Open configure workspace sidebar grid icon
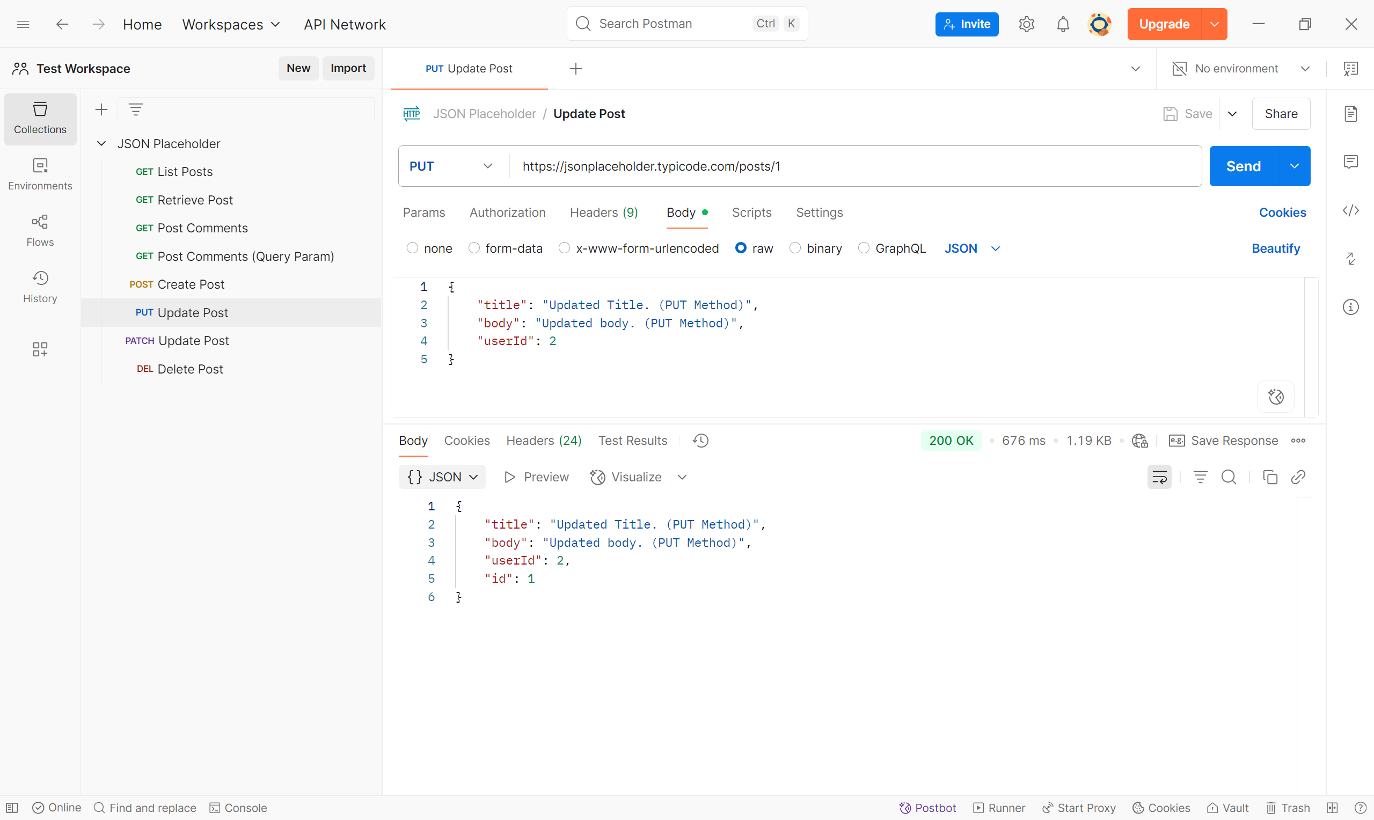 click(x=40, y=349)
